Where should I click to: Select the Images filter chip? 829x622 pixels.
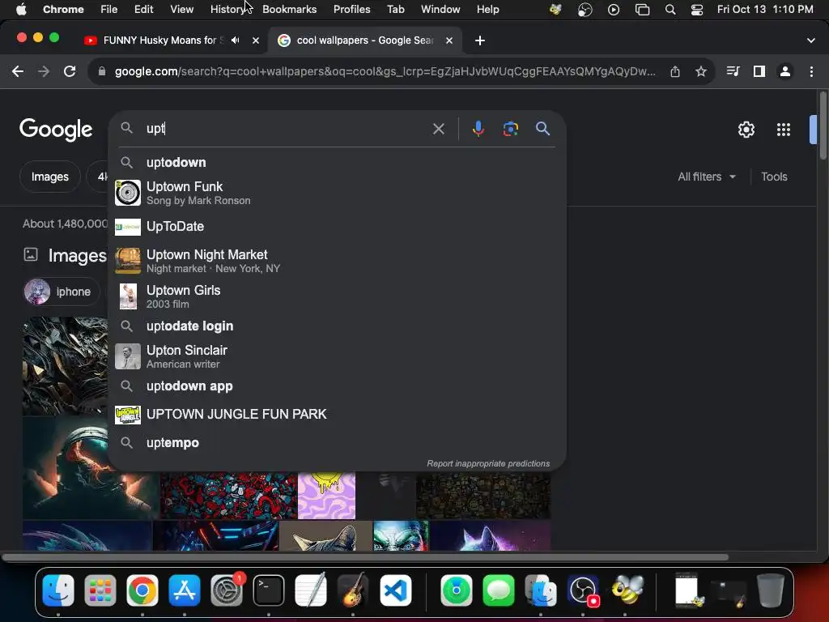[49, 177]
